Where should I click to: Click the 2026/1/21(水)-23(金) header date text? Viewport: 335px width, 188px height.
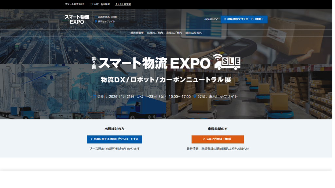107,17
